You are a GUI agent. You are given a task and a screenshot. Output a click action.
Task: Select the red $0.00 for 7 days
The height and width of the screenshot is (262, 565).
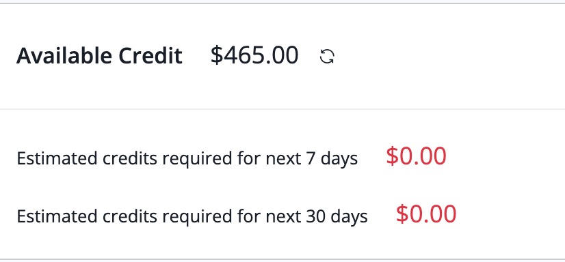click(x=416, y=156)
